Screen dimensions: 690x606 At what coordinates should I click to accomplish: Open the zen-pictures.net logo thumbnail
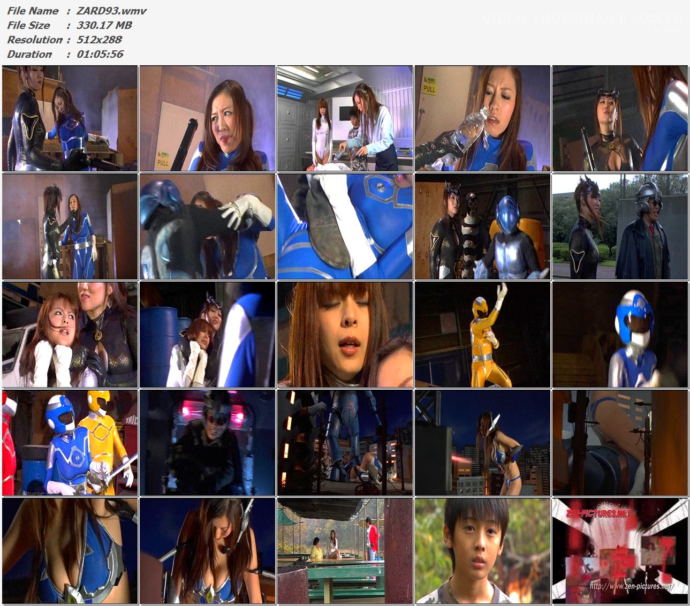click(620, 551)
